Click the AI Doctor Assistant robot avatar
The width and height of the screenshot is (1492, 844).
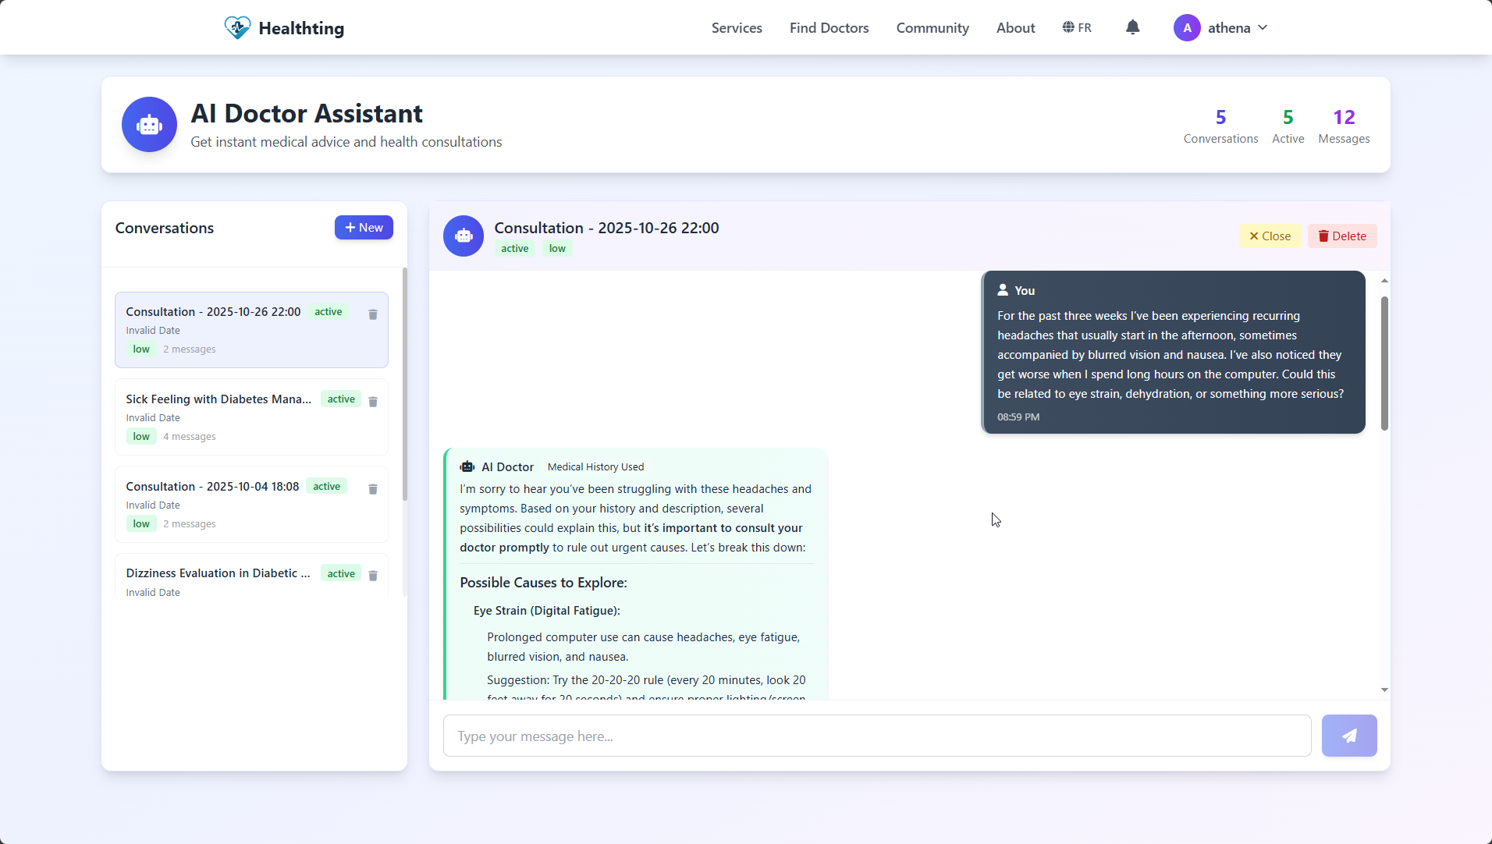pos(149,124)
